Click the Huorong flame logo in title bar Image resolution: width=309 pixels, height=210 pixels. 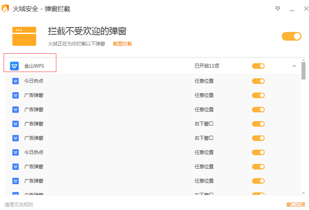pos(5,8)
